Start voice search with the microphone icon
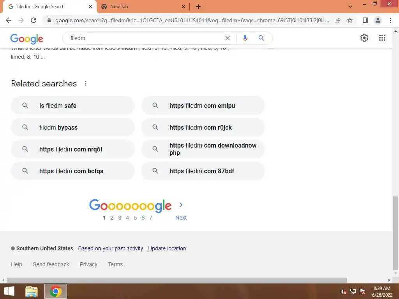The image size is (399, 299). tap(245, 38)
